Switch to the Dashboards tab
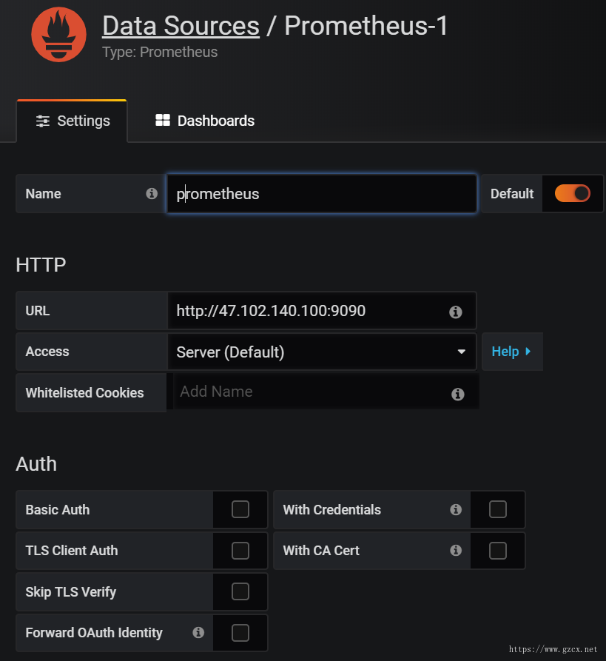 point(205,121)
